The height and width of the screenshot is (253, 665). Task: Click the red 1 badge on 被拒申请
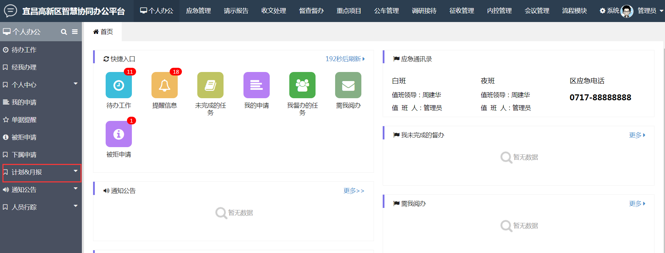pos(132,121)
